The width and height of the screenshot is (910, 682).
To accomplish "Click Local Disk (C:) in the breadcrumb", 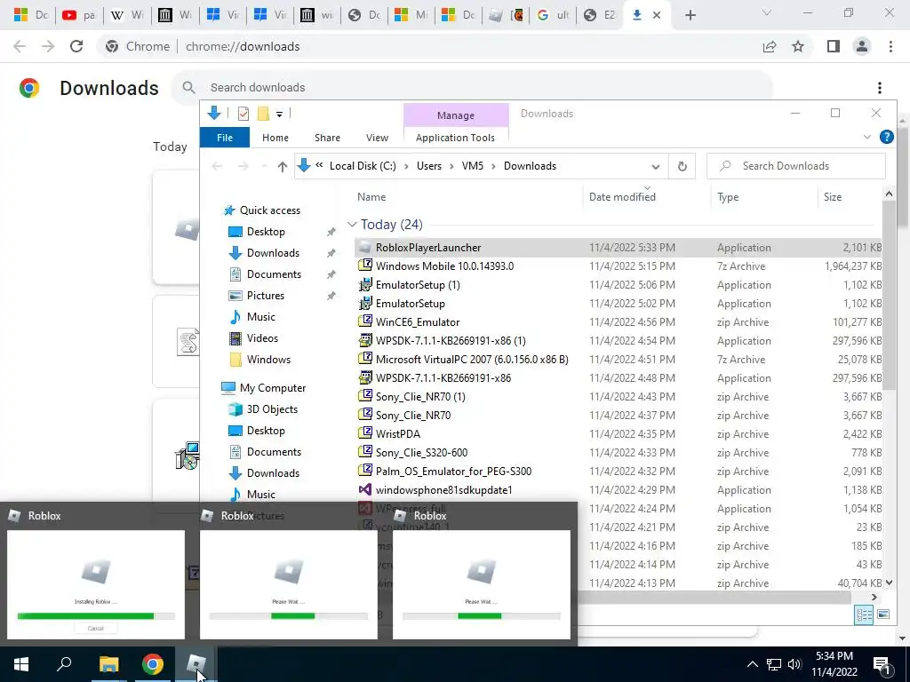I will click(x=363, y=166).
